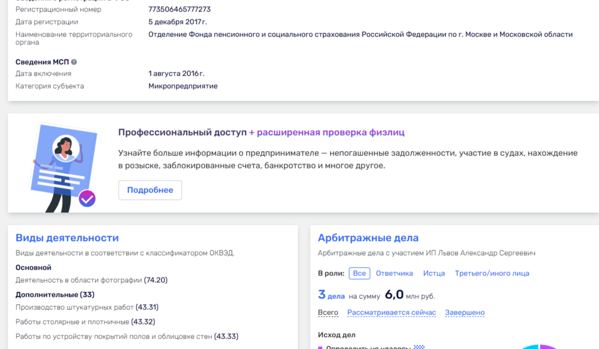Select the Всего cases tab
Viewport: 599px width, 349px height.
[328, 312]
